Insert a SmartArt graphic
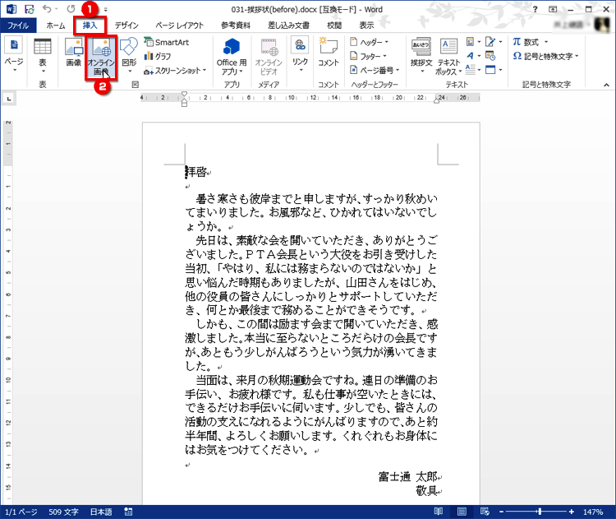 tap(167, 42)
